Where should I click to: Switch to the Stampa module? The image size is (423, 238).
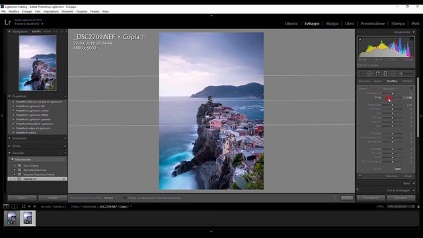398,24
